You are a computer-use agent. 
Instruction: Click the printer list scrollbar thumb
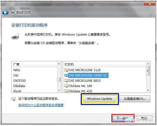tap(148, 71)
